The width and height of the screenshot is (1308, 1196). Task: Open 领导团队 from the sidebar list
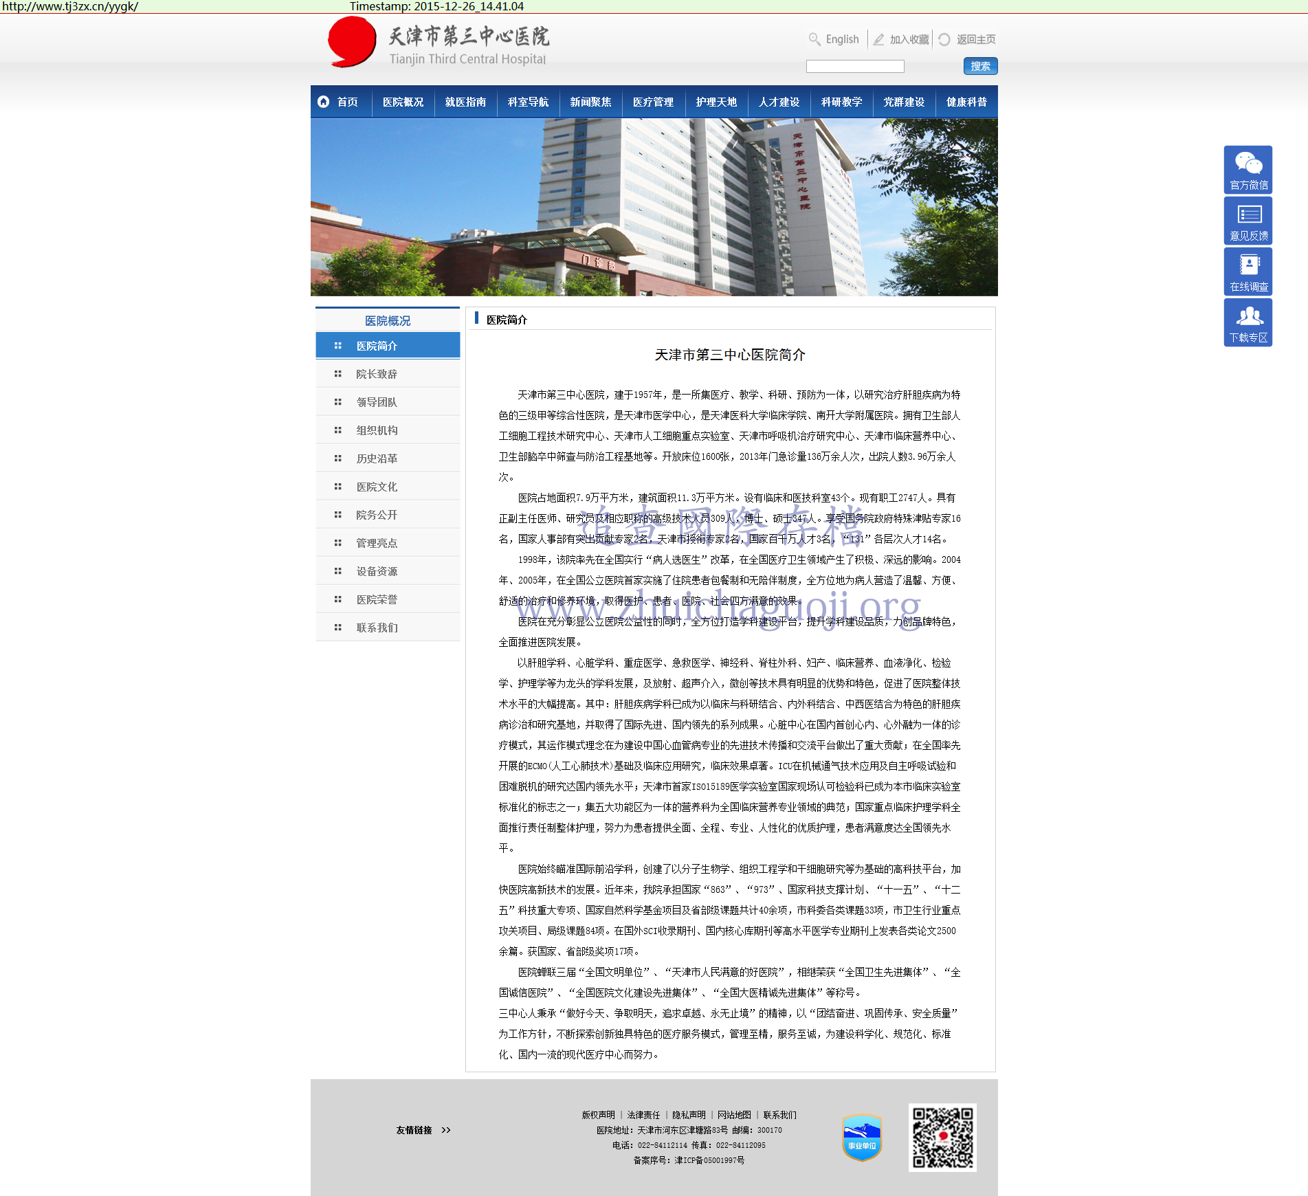point(377,402)
